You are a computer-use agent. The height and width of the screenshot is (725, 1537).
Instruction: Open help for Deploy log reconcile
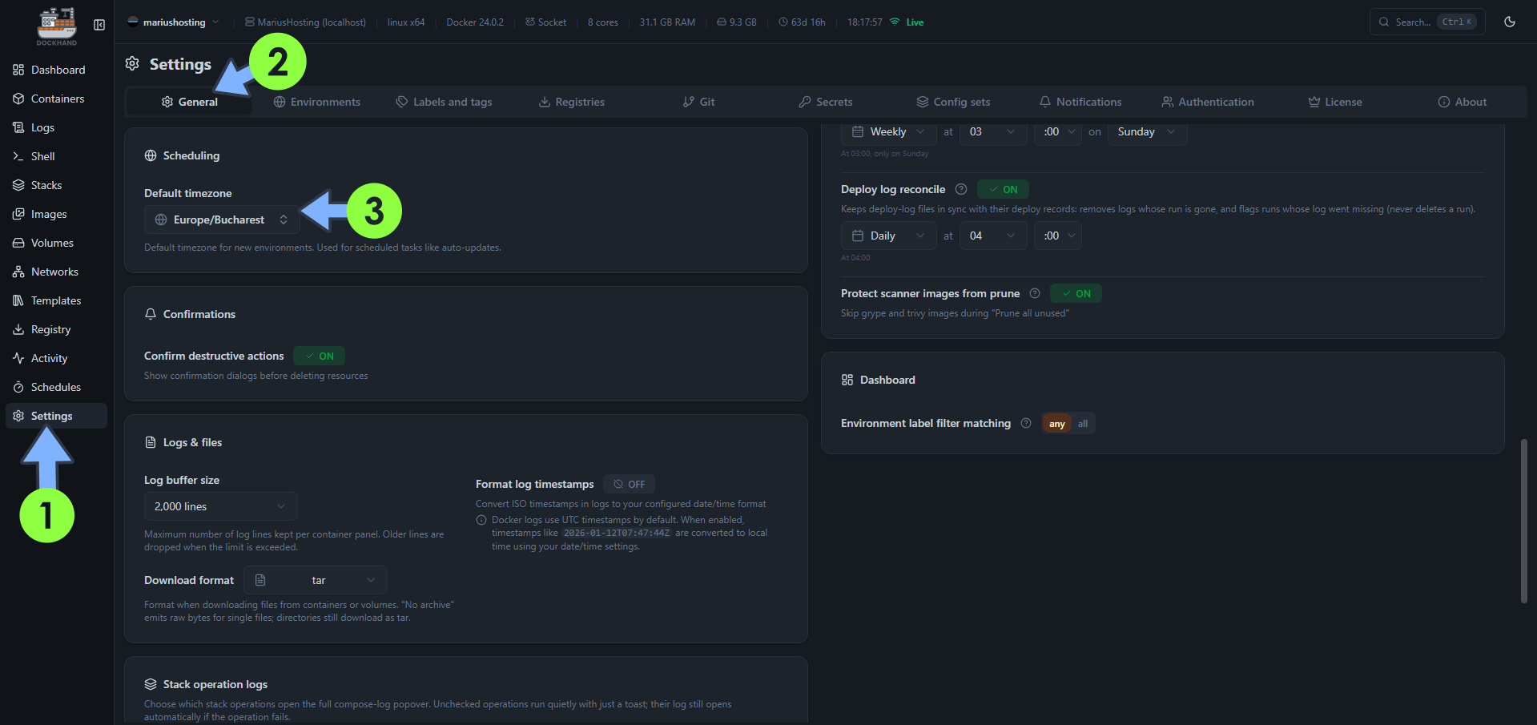point(961,189)
